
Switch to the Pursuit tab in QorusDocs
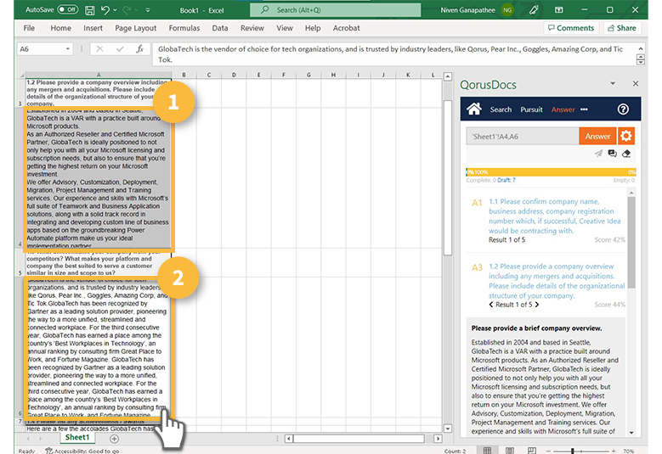tap(531, 109)
